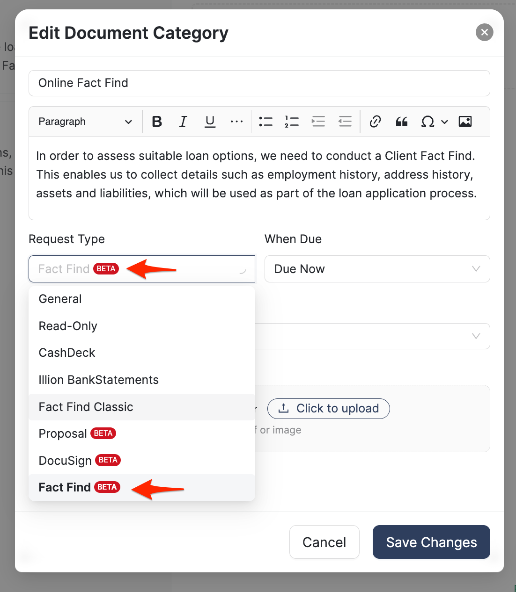This screenshot has width=516, height=592.
Task: Choose Fact Find Classic option
Action: pyautogui.click(x=86, y=407)
